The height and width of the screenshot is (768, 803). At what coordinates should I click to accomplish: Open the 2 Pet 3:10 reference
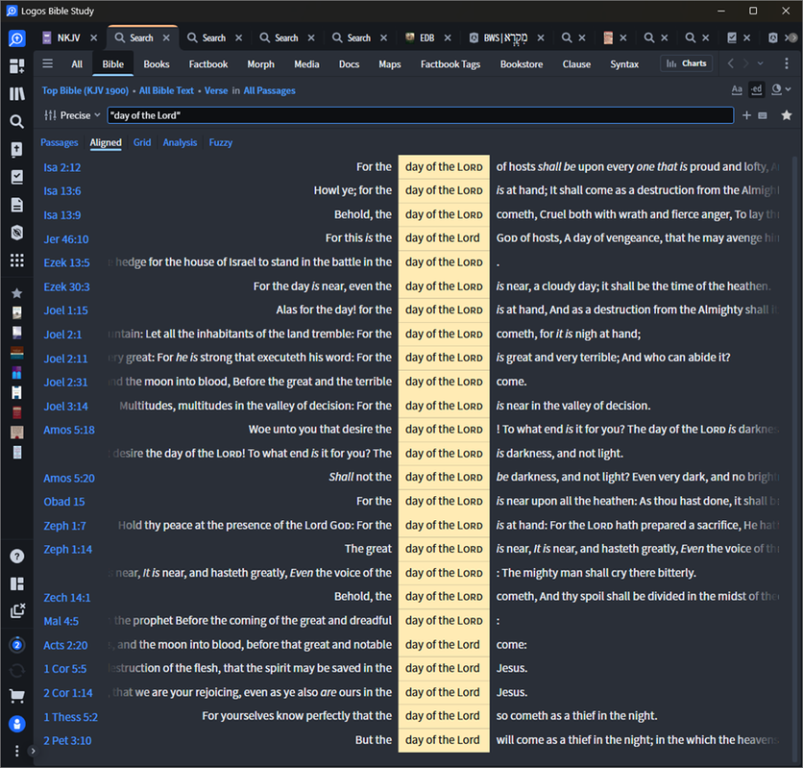click(x=67, y=741)
